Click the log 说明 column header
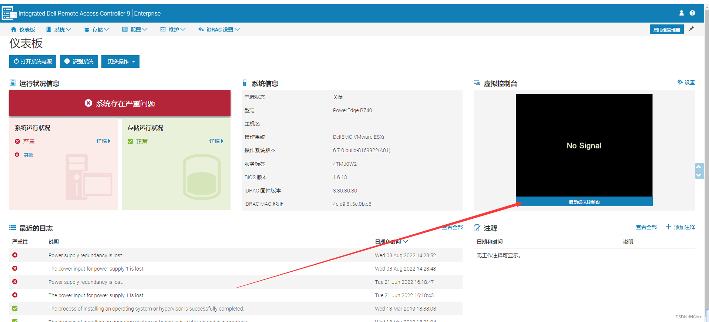Image resolution: width=709 pixels, height=322 pixels. point(54,242)
